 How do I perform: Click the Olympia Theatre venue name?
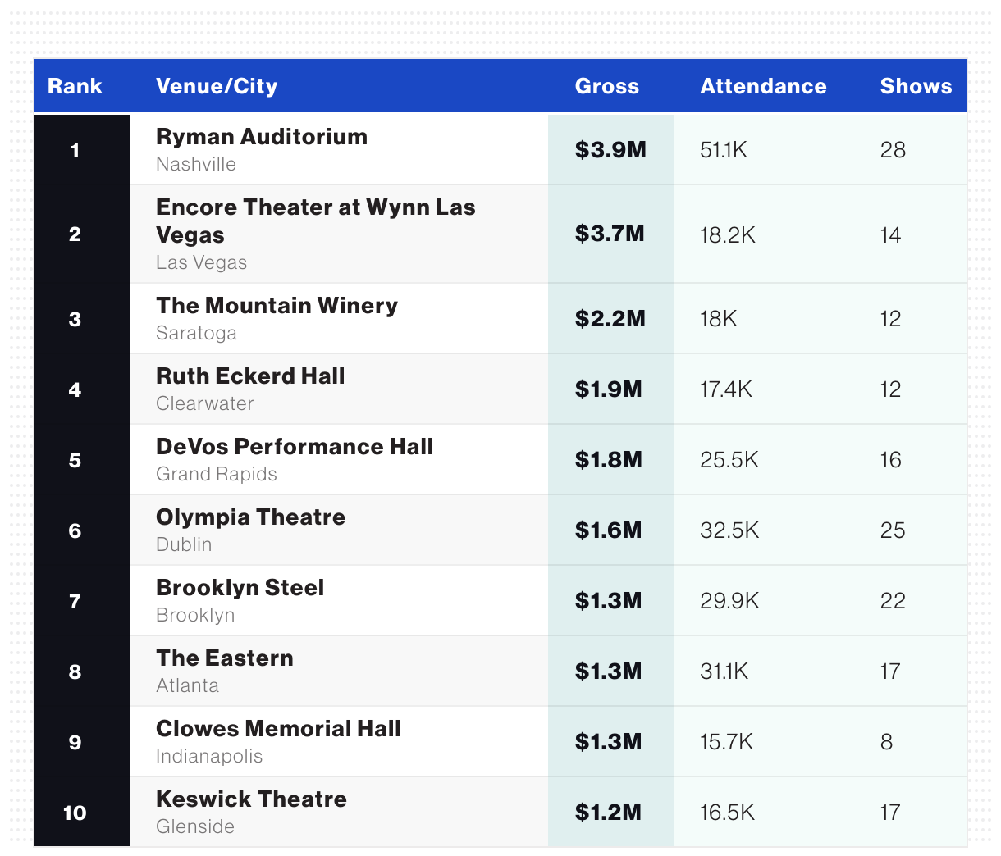(x=250, y=517)
